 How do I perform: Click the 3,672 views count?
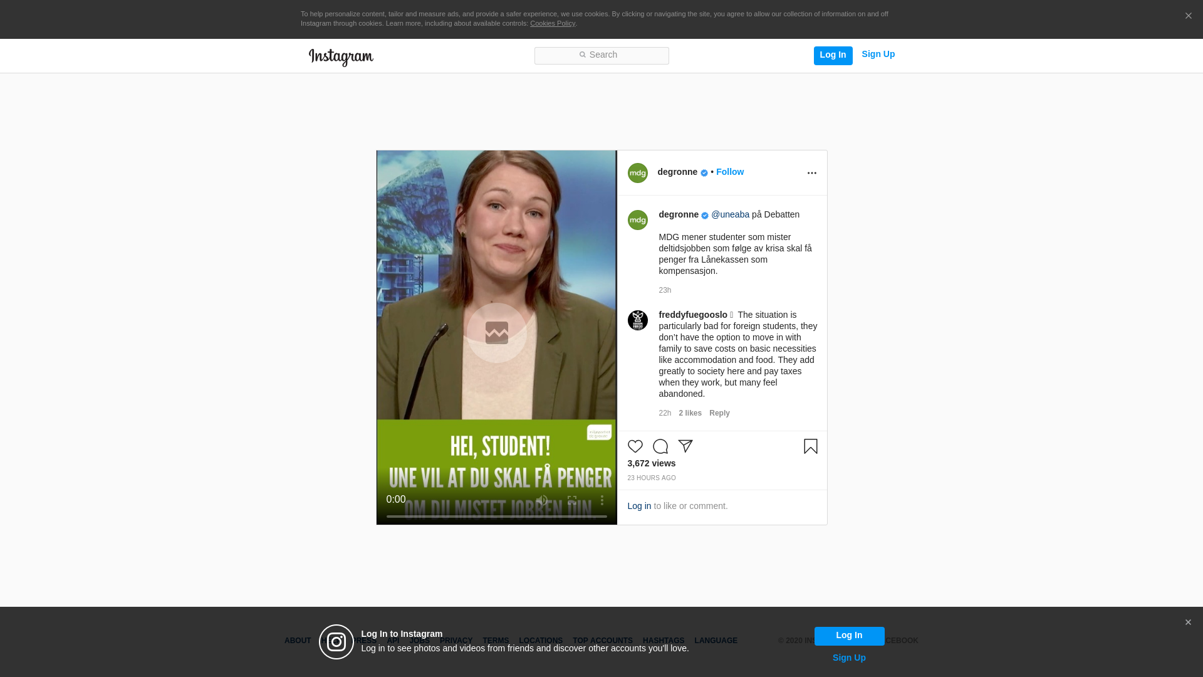click(652, 463)
